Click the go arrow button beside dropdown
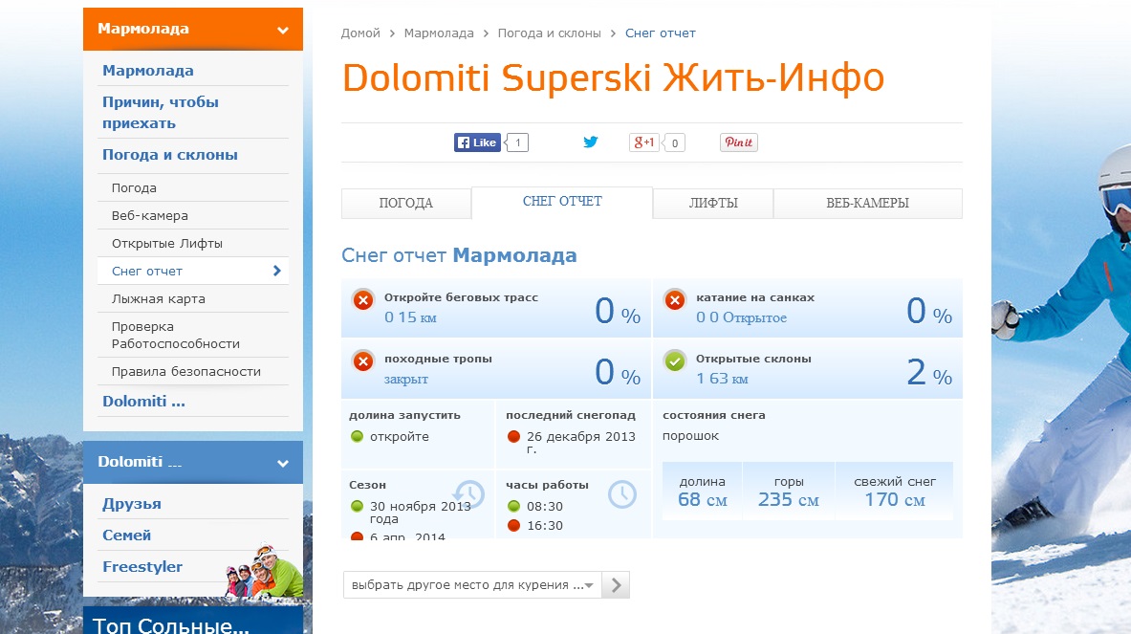Image resolution: width=1131 pixels, height=634 pixels. coord(616,585)
